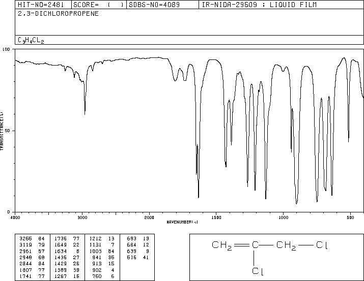Click the peak value 684 in table
Image resolution: width=364 pixels, height=281 pixels.
pyautogui.click(x=132, y=245)
